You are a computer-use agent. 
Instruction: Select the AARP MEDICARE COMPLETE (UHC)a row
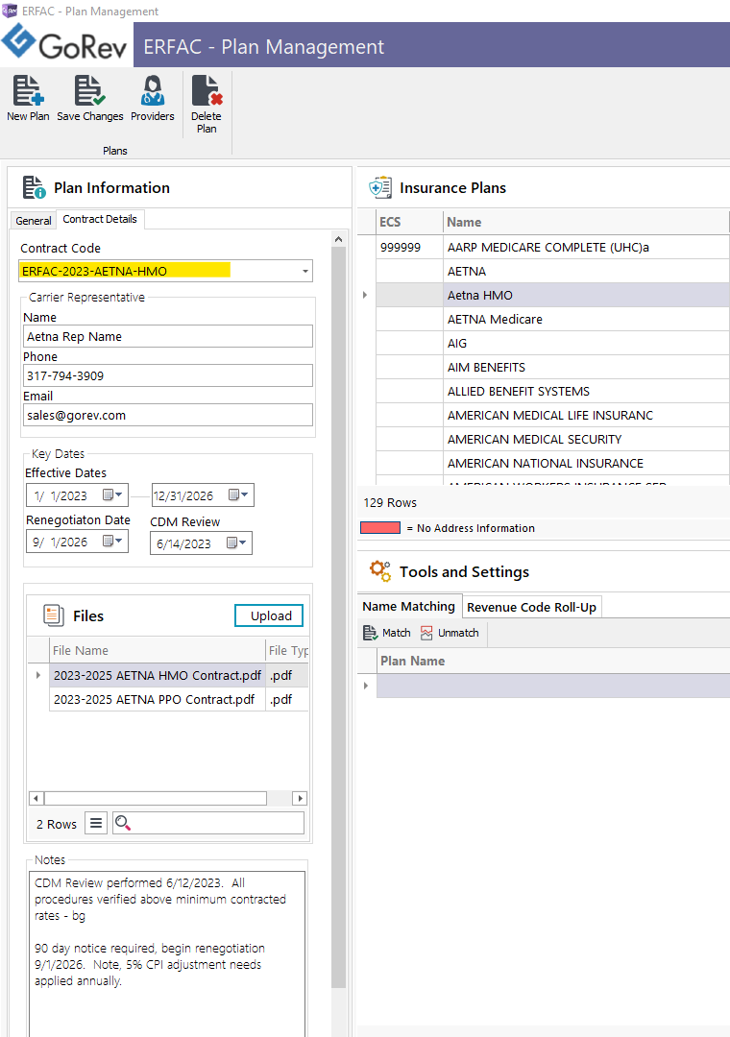click(552, 248)
